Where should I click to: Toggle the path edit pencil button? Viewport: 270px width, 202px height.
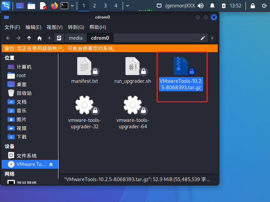pyautogui.click(x=203, y=38)
